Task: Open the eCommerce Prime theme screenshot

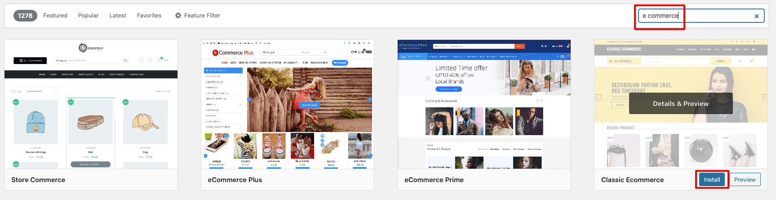Action: [484, 104]
